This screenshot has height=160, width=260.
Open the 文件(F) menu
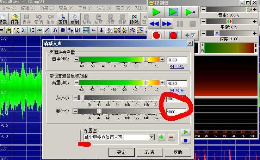pos(9,8)
